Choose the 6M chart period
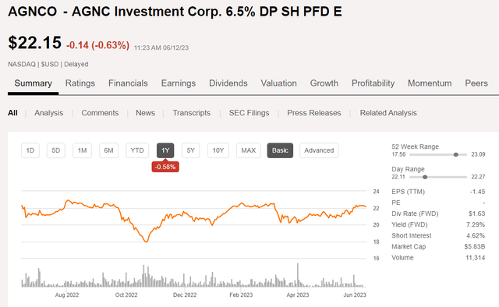The image size is (499, 307). 108,150
